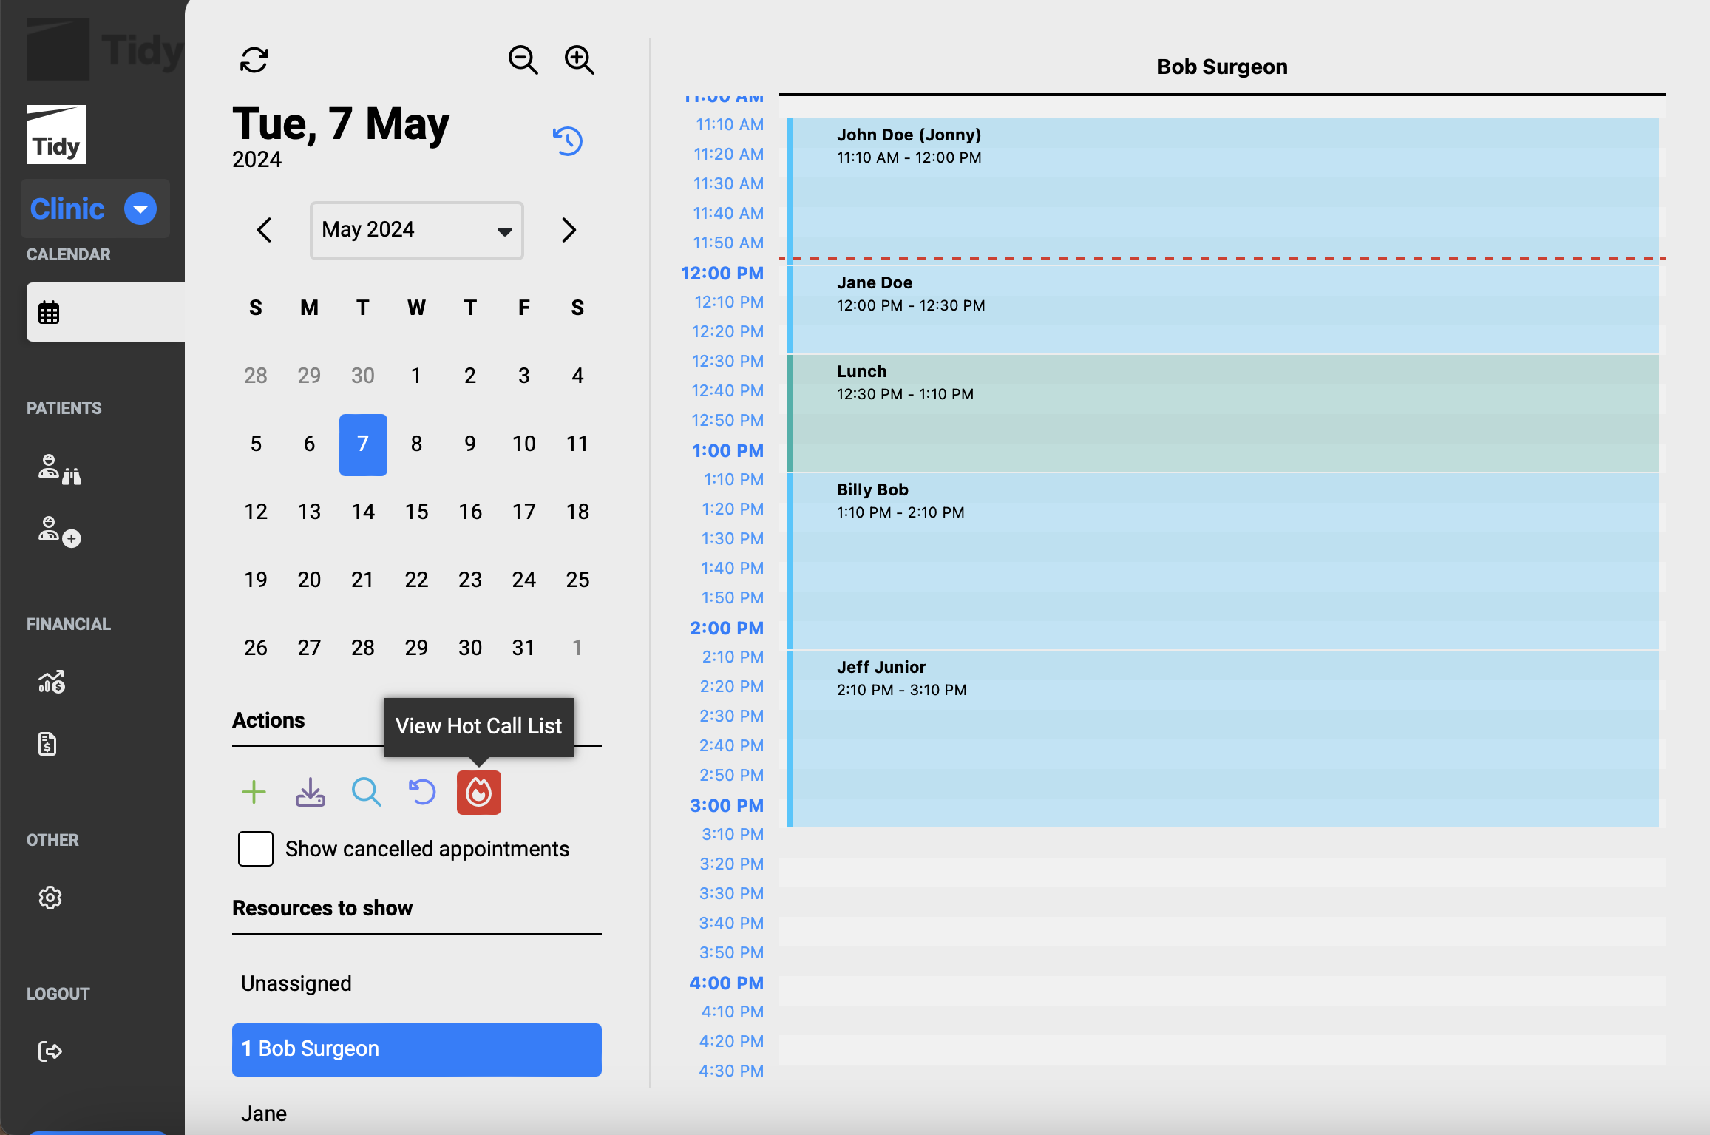Open the calendar view in sidebar
This screenshot has width=1710, height=1135.
click(x=49, y=312)
